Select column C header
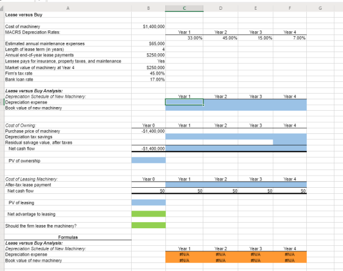Image resolution: width=343 pixels, height=271 pixels. point(184,8)
